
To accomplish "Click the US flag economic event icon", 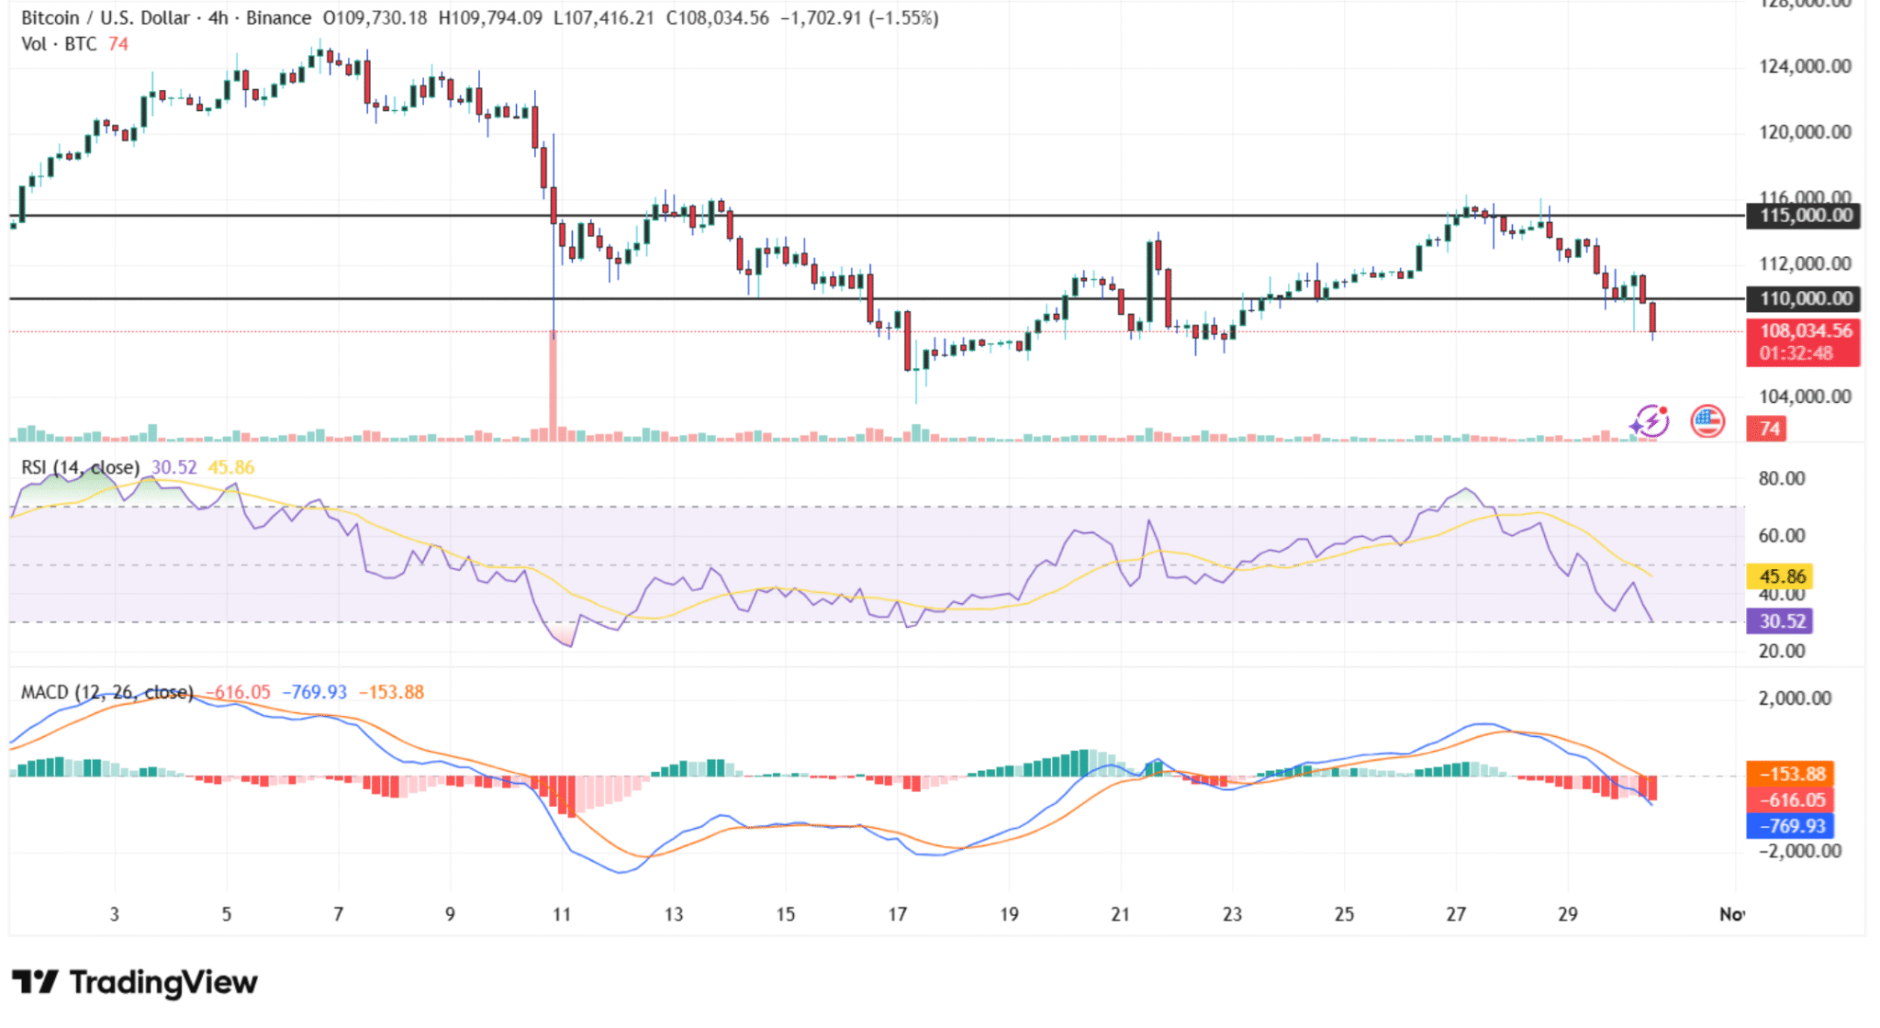I will click(1707, 421).
